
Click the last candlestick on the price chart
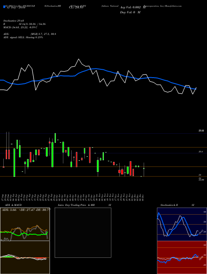[144, 169]
